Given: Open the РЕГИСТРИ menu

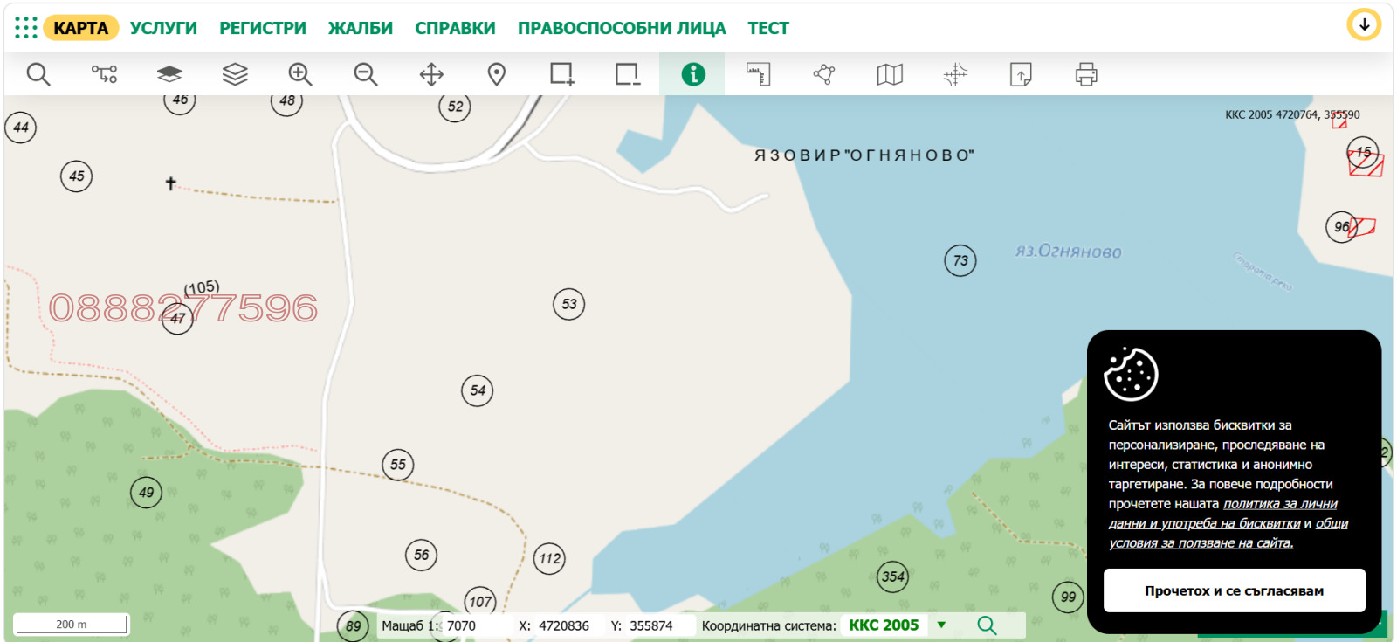Looking at the screenshot, I should pos(263,28).
